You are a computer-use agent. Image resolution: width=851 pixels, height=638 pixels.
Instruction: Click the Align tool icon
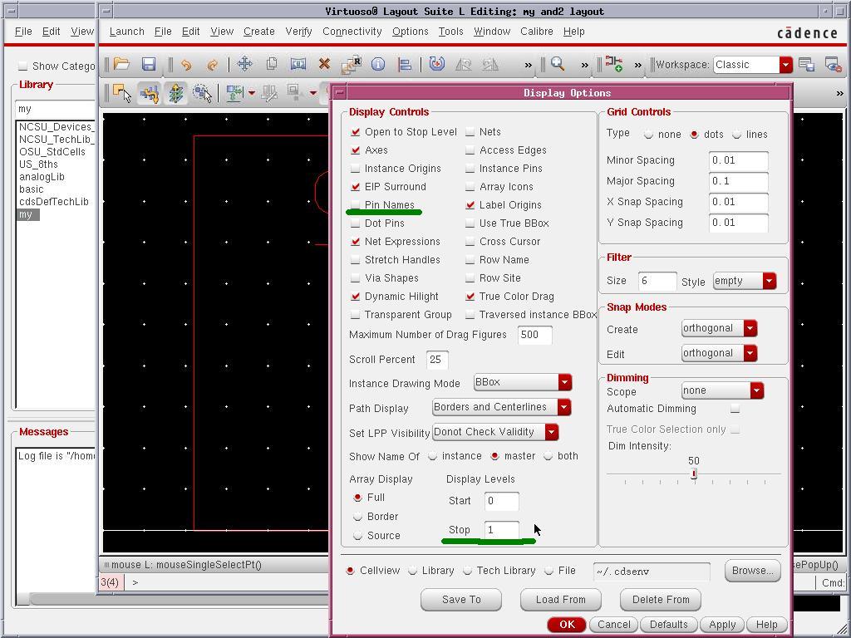405,65
